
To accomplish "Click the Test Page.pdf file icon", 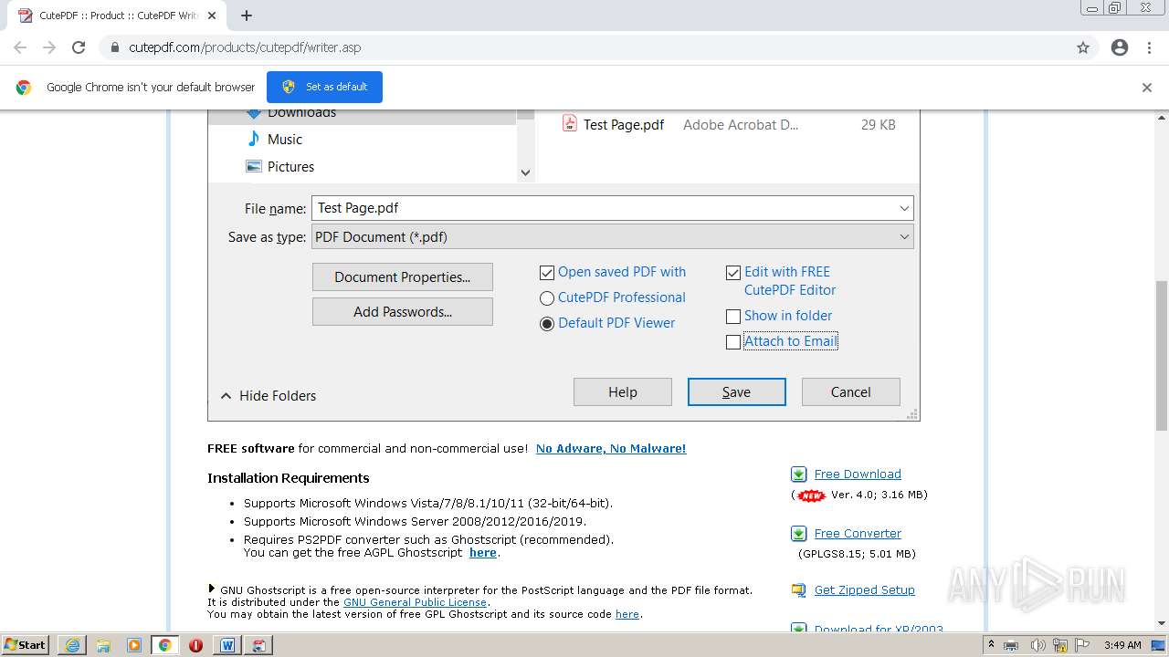I will point(570,124).
